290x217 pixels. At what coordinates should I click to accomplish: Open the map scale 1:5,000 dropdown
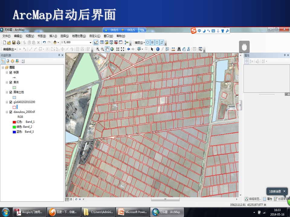point(90,42)
